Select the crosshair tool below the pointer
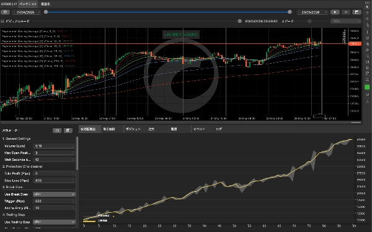This screenshot has height=232, width=372. (367, 13)
